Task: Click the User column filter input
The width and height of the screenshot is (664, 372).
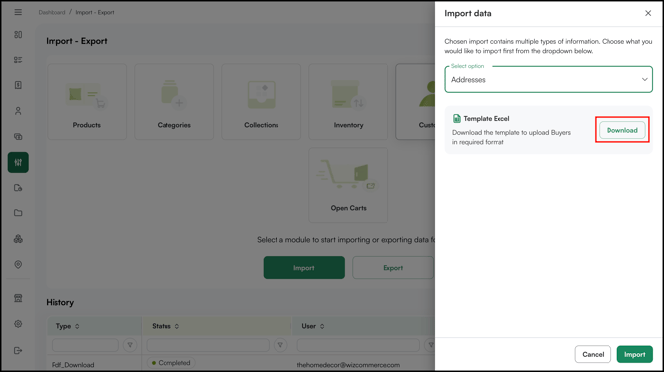Action: pos(358,345)
